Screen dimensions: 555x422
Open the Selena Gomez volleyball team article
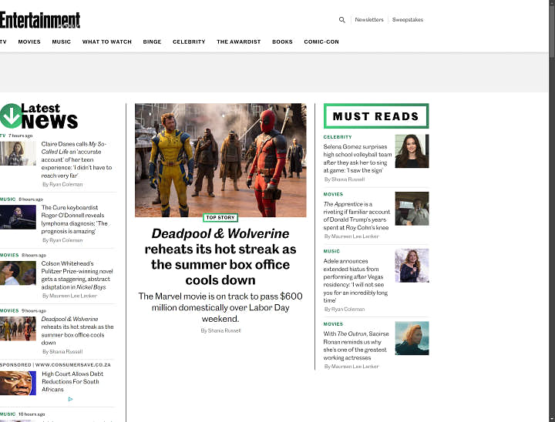[358, 159]
